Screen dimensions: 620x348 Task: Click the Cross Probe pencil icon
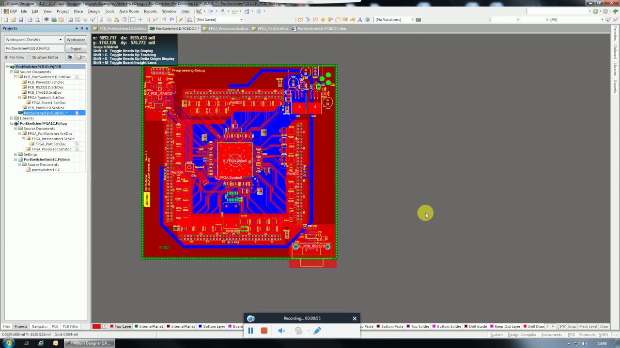click(x=180, y=19)
